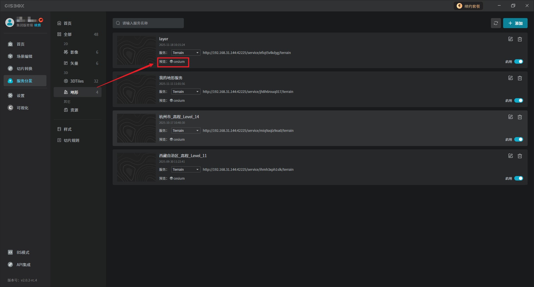Edit the layer terrain service
This screenshot has height=287, width=534.
(x=510, y=39)
